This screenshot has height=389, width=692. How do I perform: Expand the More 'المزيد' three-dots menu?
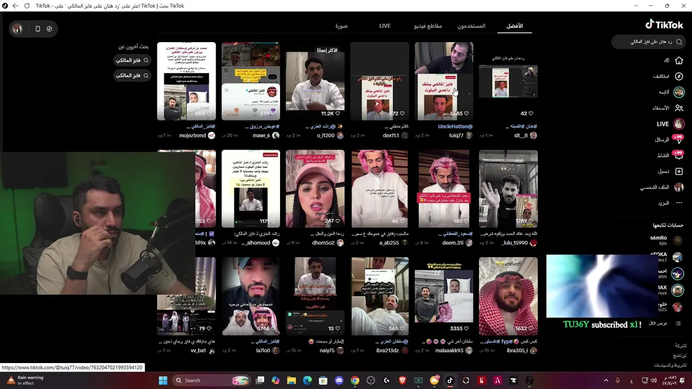coord(679,203)
